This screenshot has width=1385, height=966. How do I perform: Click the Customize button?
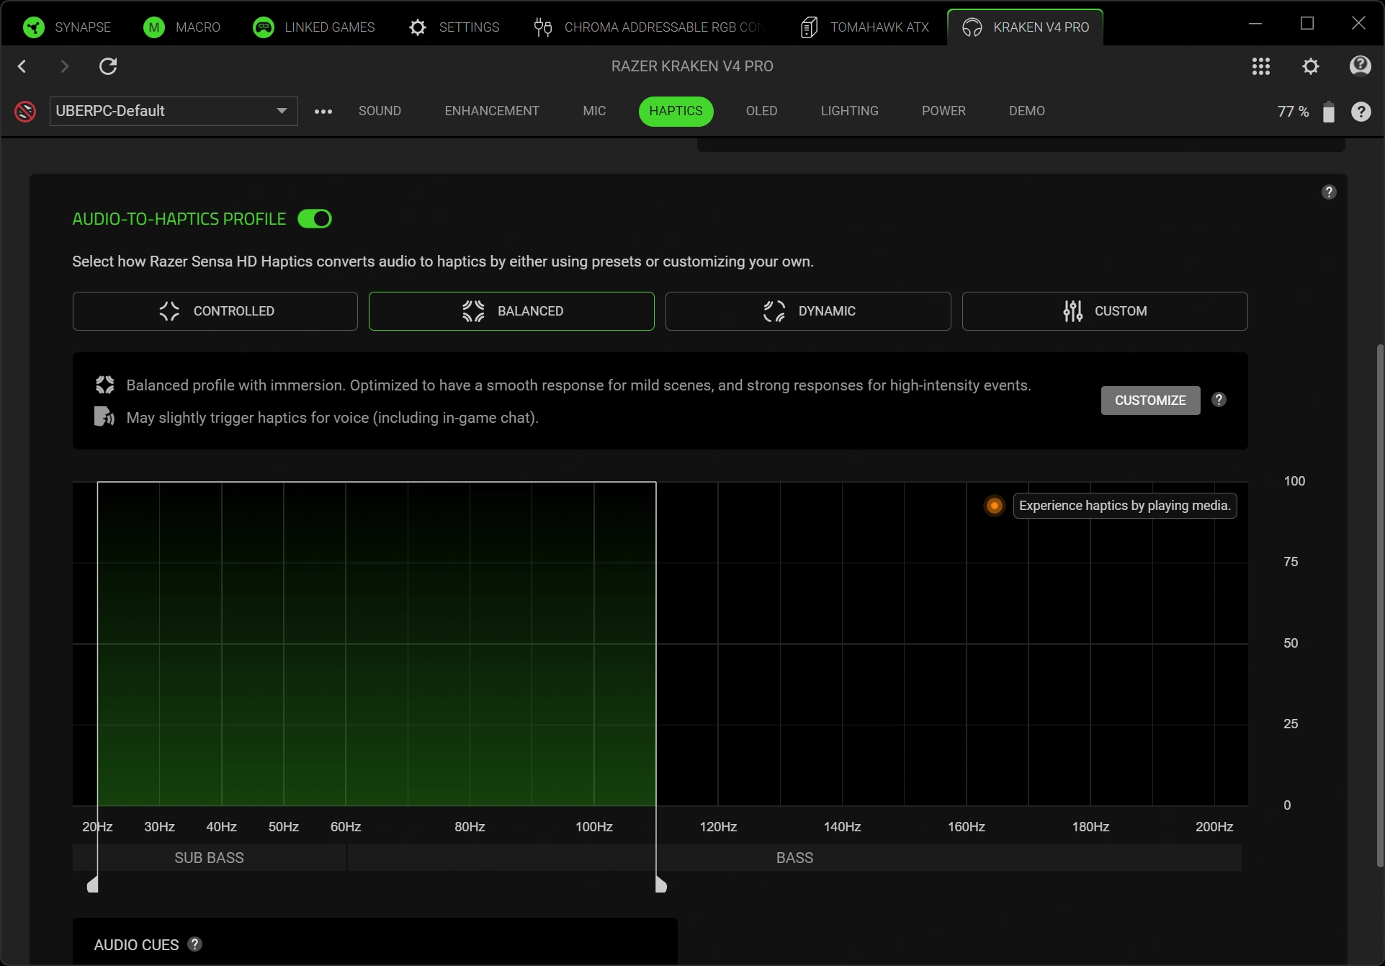click(1150, 401)
